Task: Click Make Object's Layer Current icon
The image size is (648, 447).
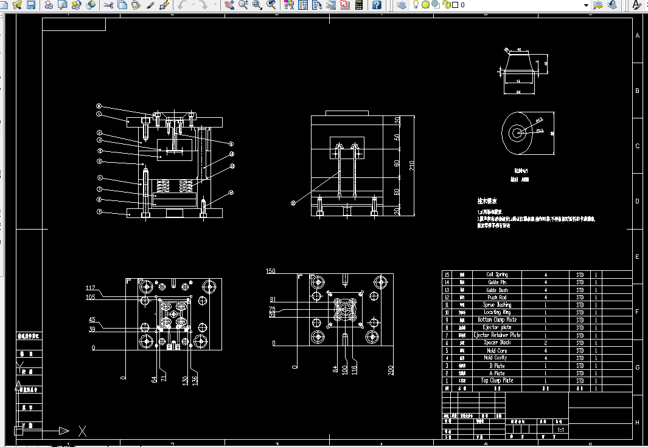Action: [598, 4]
